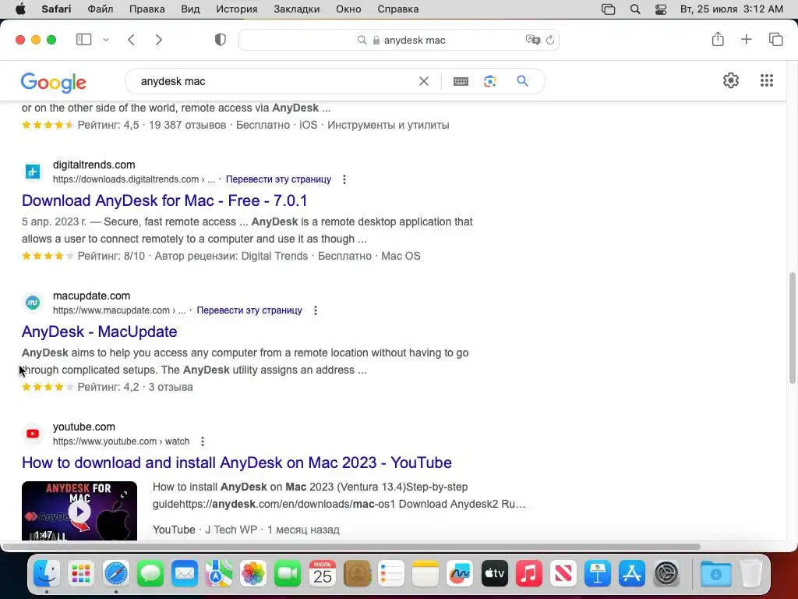Open the Google apps grid
Viewport: 798px width, 599px height.
pos(767,80)
